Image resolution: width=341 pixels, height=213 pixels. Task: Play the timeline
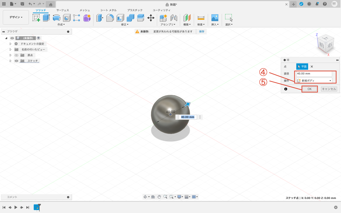point(16,207)
